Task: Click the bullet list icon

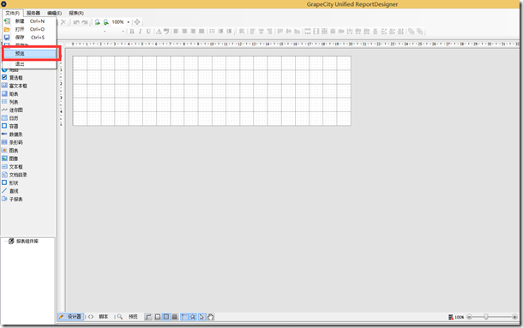Action: 212,32
